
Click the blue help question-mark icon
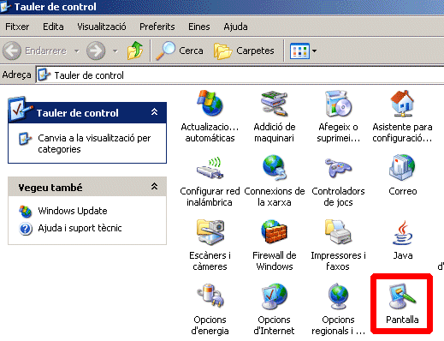point(26,229)
